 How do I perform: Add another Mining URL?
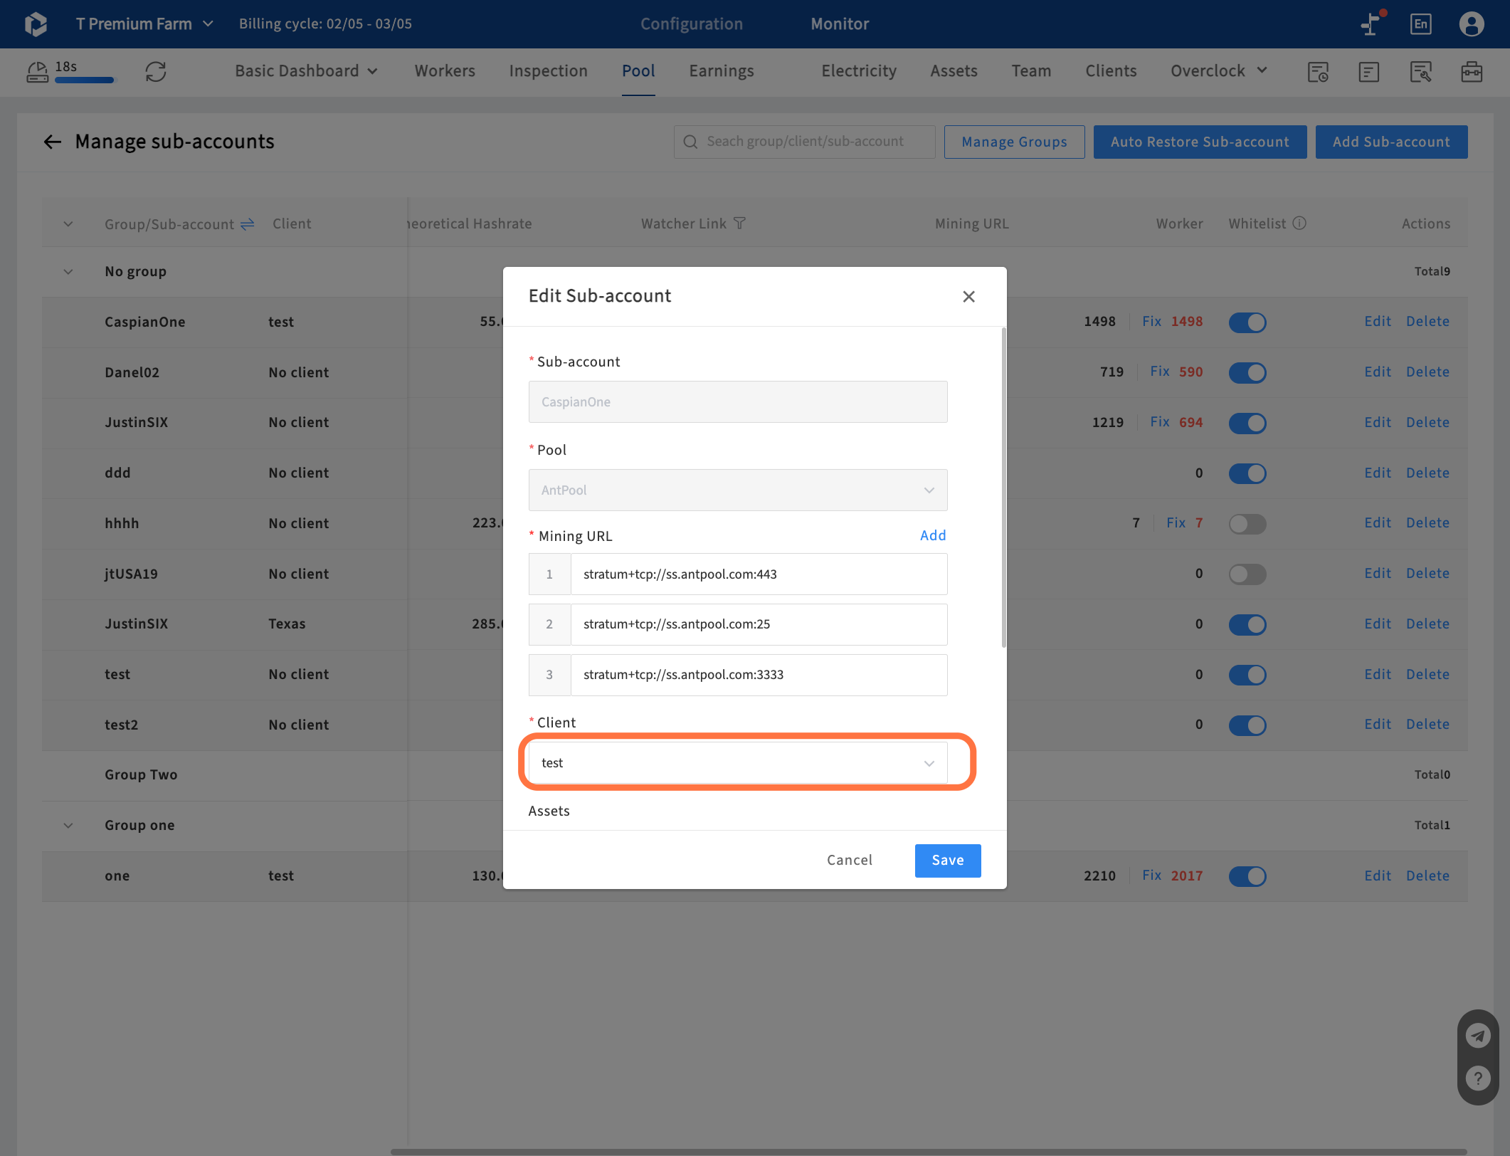933,535
